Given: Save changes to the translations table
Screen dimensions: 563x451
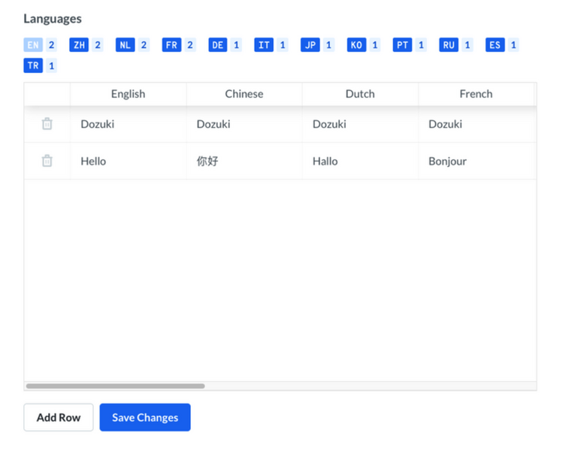Looking at the screenshot, I should coord(145,417).
